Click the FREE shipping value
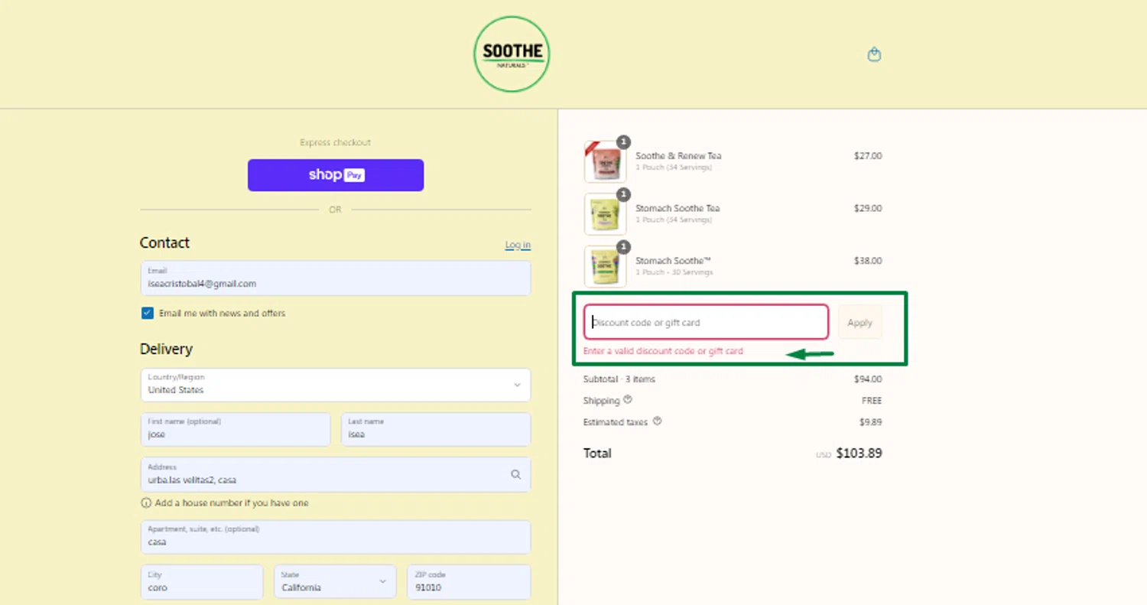The height and width of the screenshot is (605, 1147). click(872, 400)
